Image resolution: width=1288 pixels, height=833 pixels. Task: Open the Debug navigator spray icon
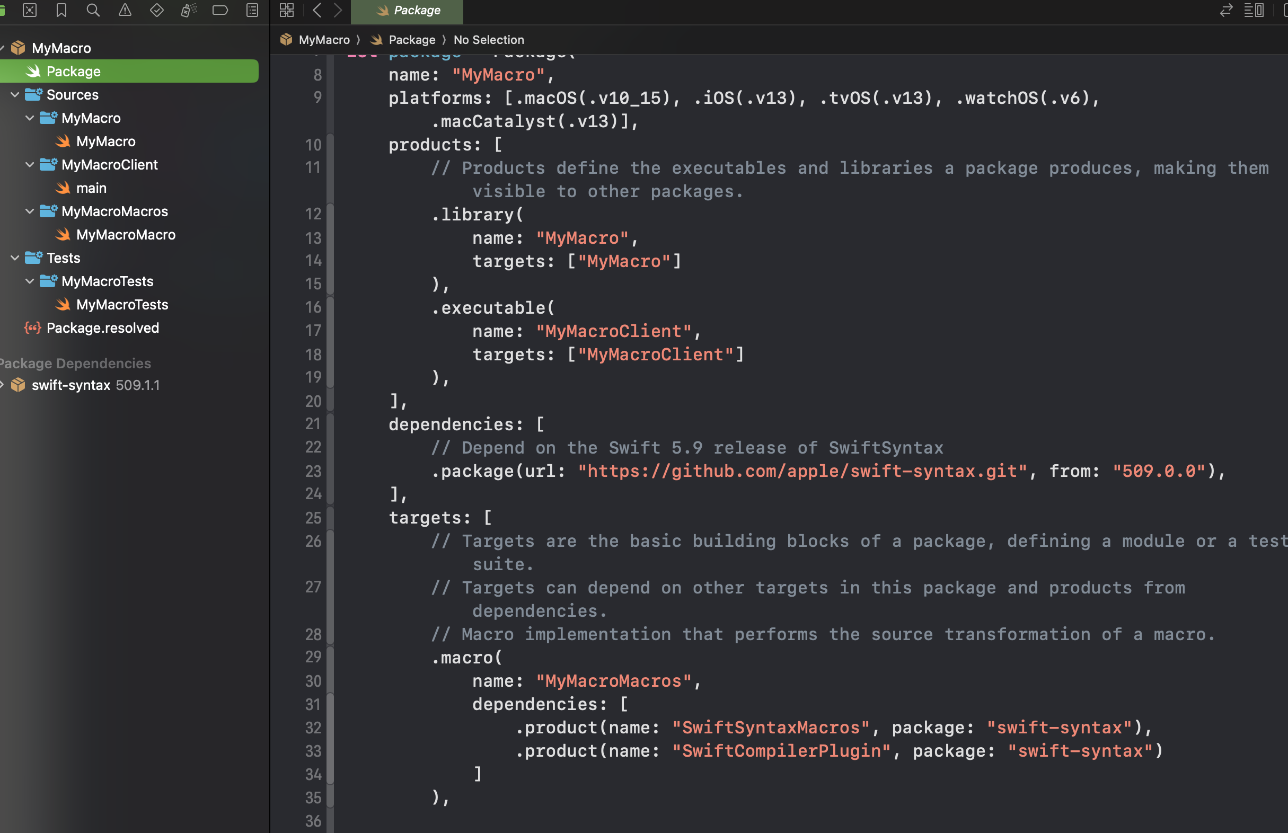point(188,10)
